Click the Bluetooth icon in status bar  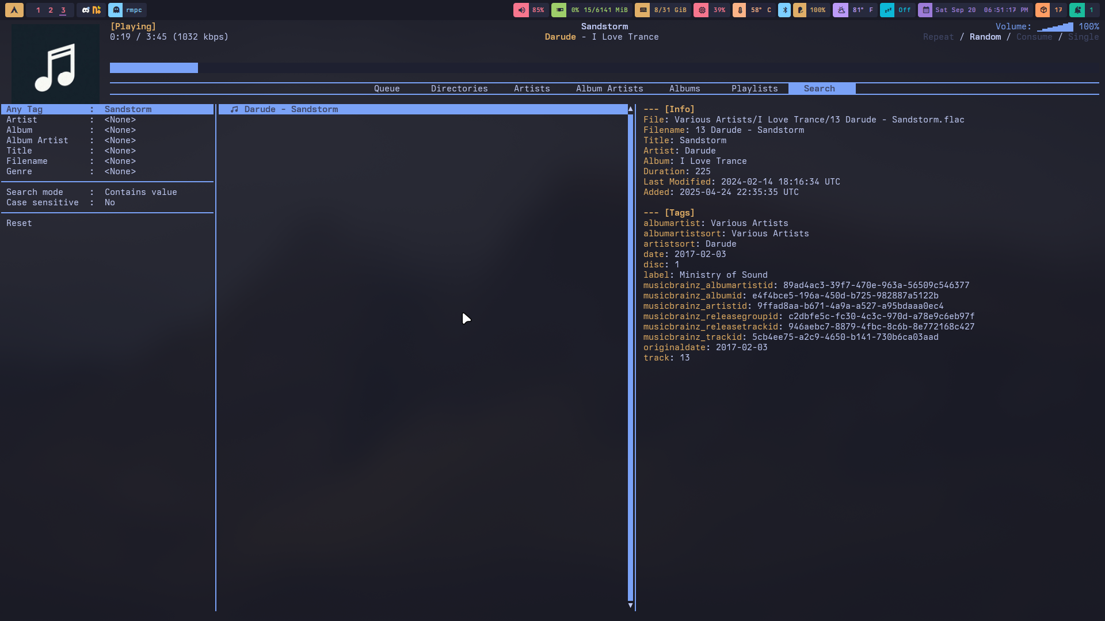pyautogui.click(x=784, y=10)
